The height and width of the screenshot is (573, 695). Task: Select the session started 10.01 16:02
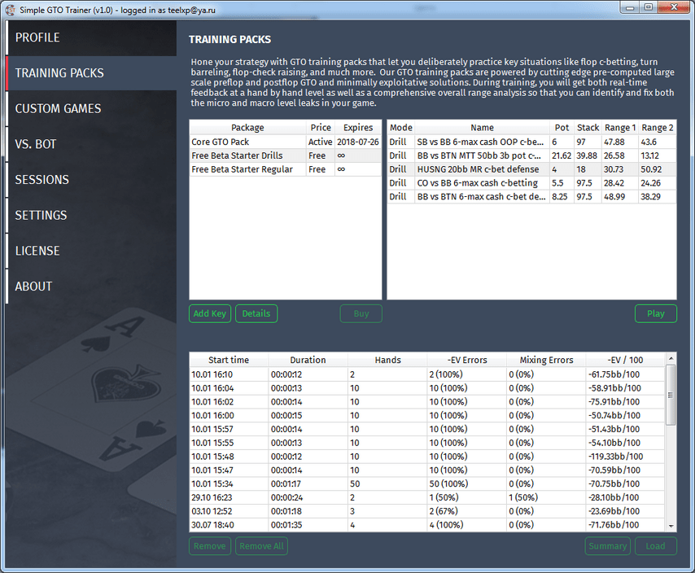tap(427, 402)
